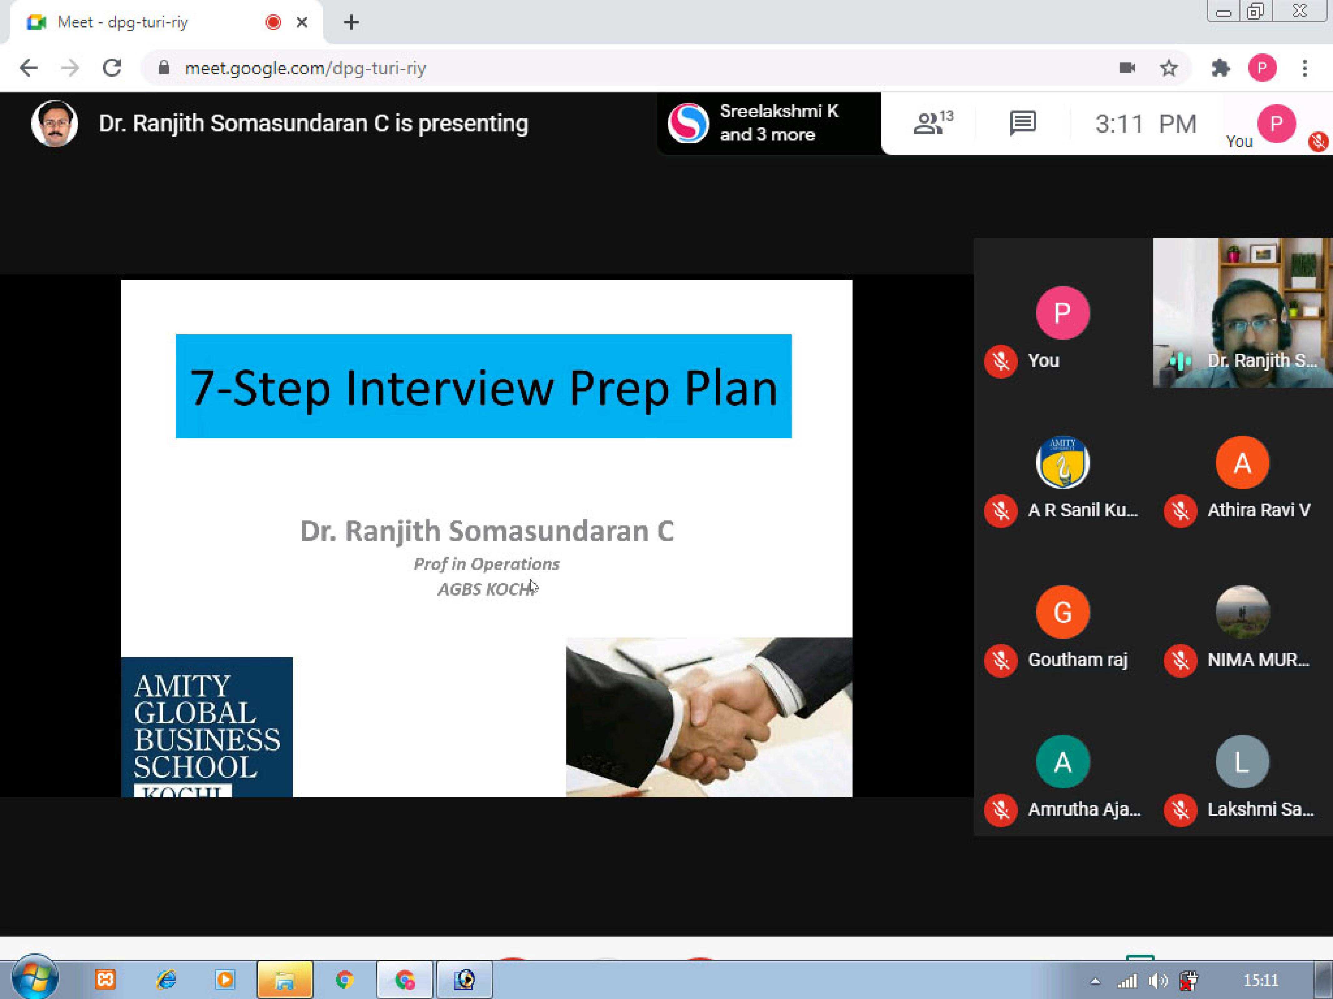Open the Chrome profile avatar P
Screen dimensions: 1333x999
click(1262, 68)
